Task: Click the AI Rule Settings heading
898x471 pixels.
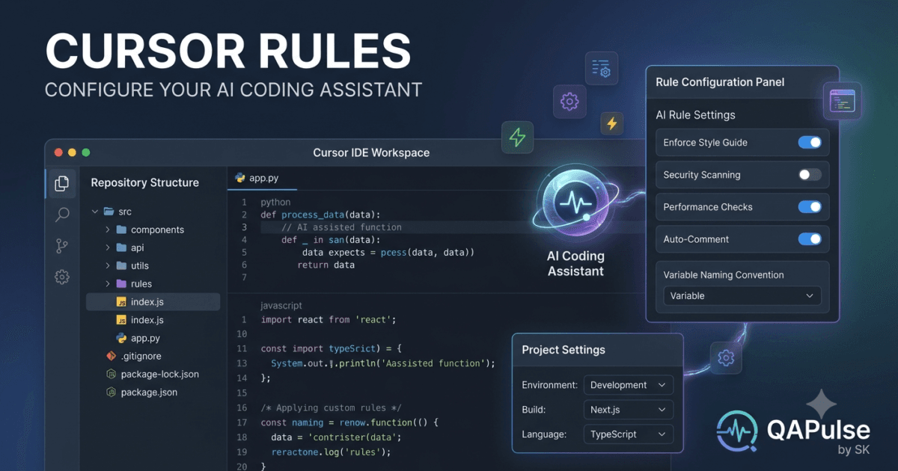Action: [x=695, y=115]
